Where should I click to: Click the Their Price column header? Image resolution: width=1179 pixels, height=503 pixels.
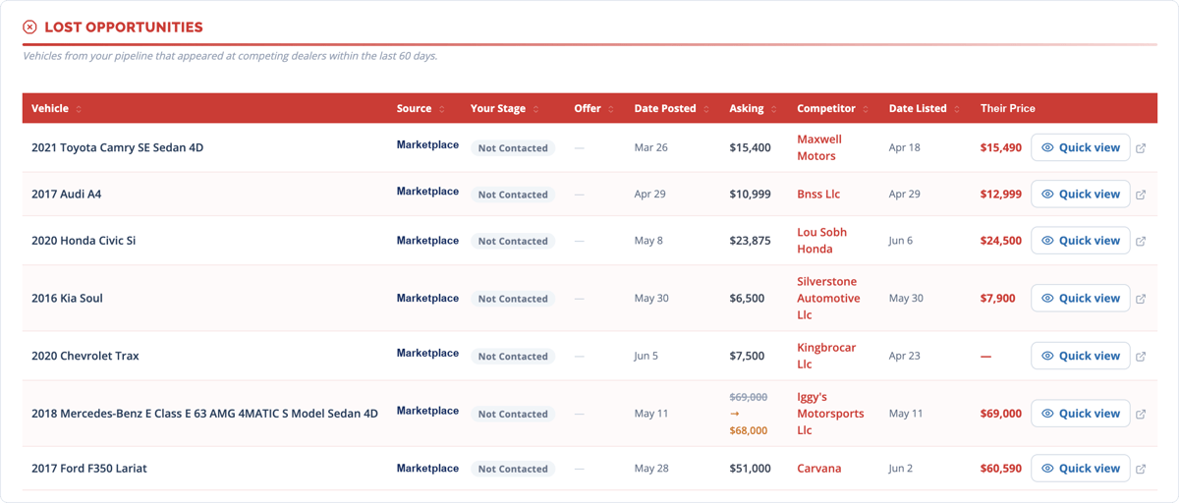point(1008,108)
